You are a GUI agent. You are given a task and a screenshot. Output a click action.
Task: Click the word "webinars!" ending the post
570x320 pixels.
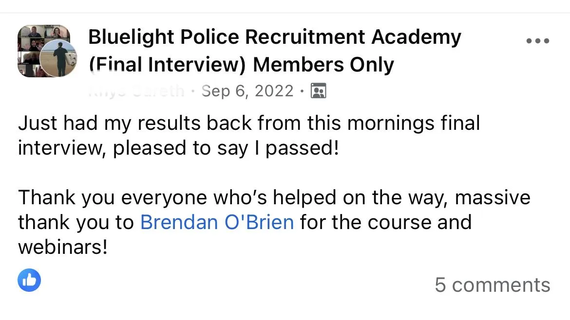(x=63, y=247)
